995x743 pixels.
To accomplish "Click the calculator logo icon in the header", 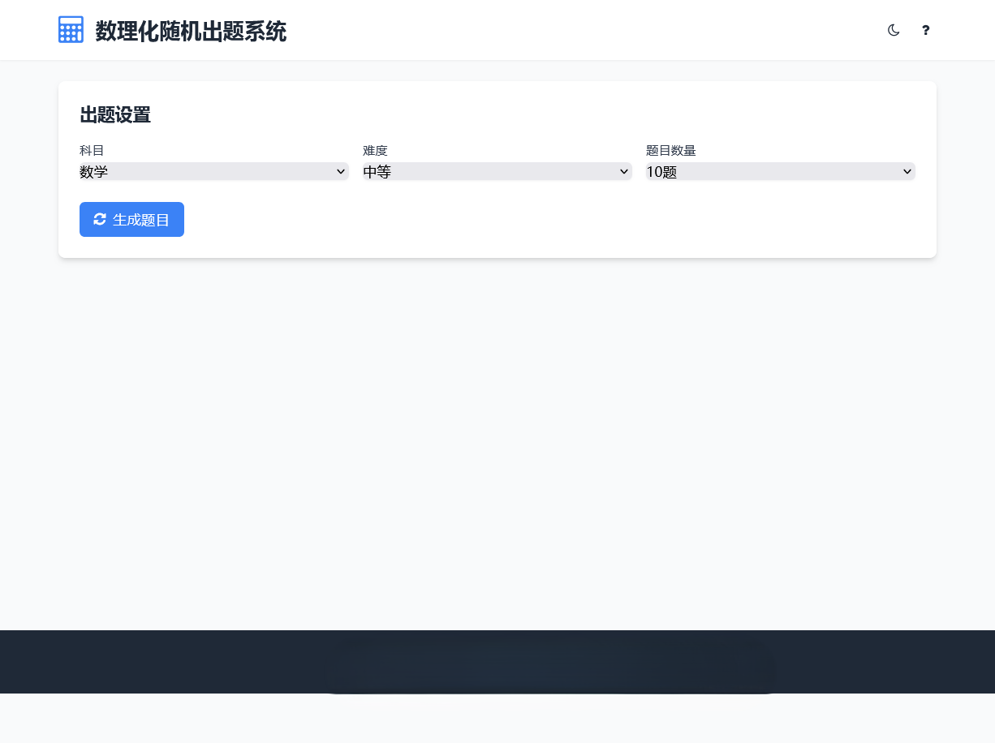I will click(x=71, y=29).
